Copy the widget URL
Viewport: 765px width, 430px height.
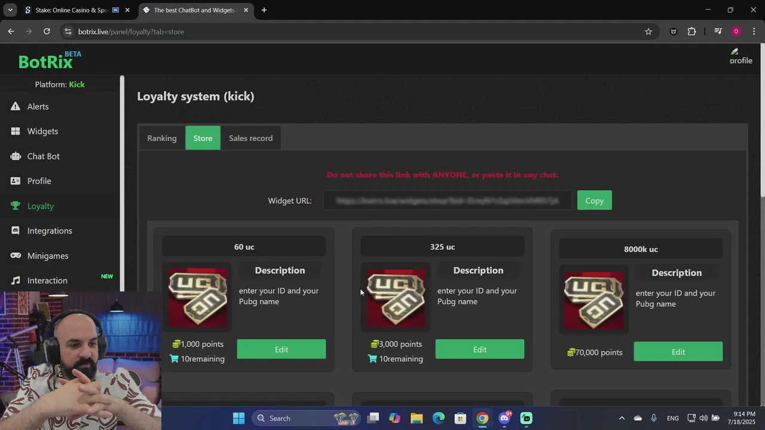[x=594, y=201]
